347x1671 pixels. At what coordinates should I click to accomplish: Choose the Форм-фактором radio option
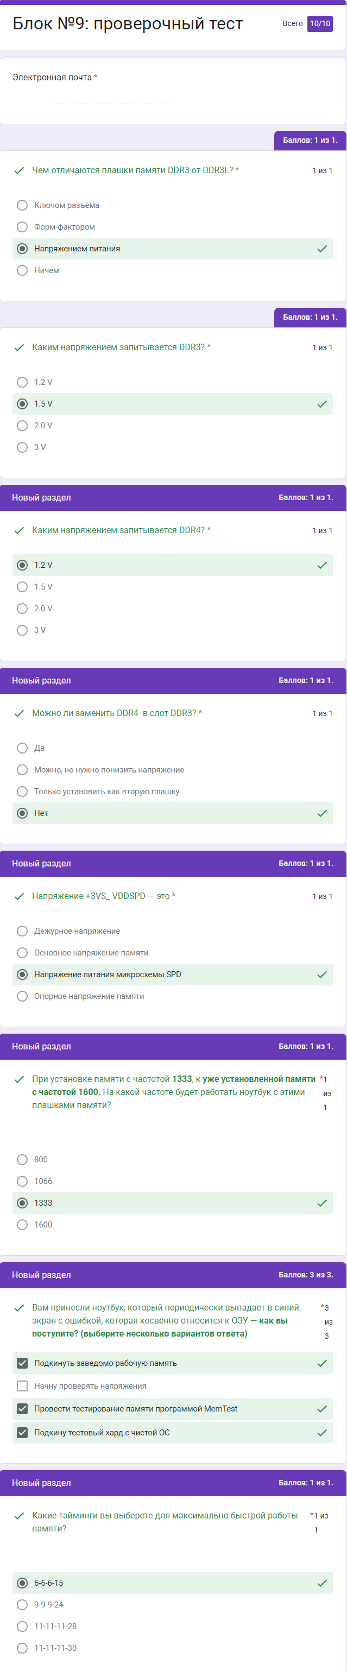click(22, 227)
